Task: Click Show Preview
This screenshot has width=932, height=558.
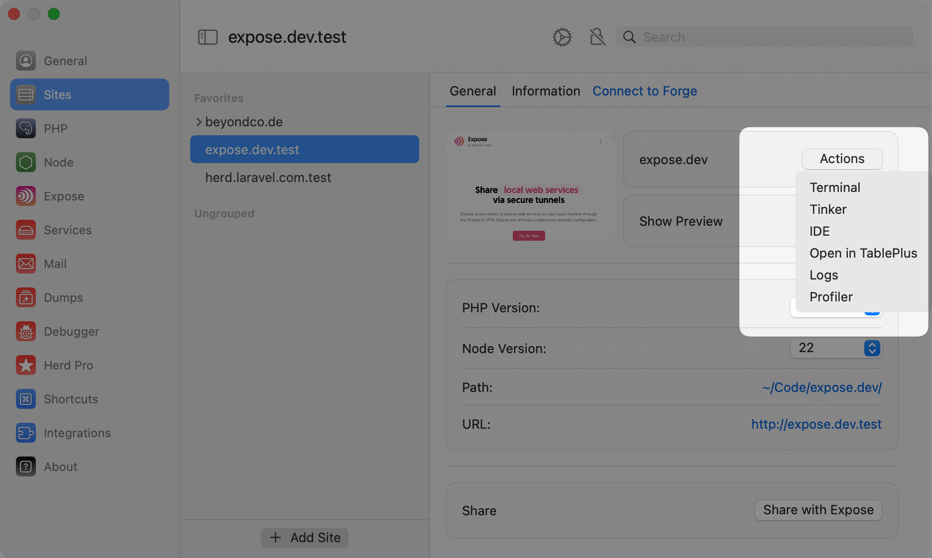Action: point(681,221)
